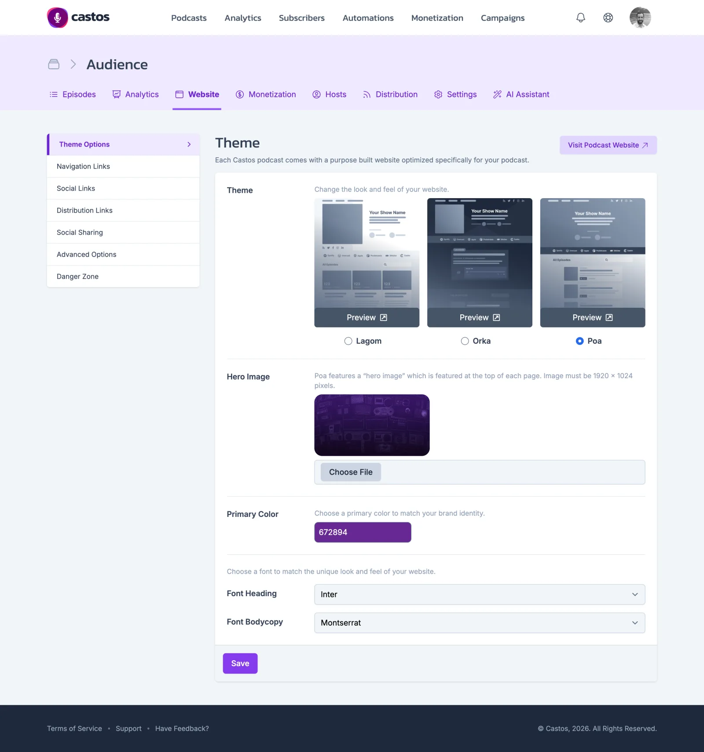Image resolution: width=704 pixels, height=752 pixels.
Task: Select the Poa theme radio button
Action: click(x=580, y=341)
